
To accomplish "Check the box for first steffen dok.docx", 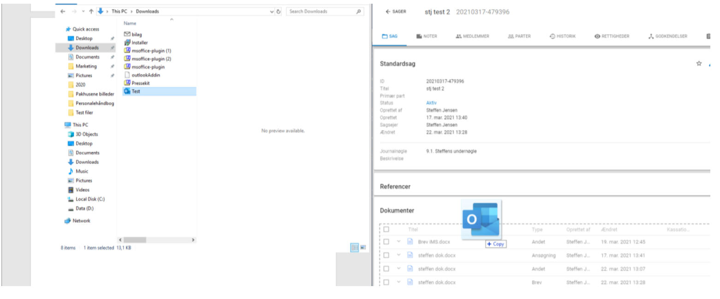I will click(387, 255).
